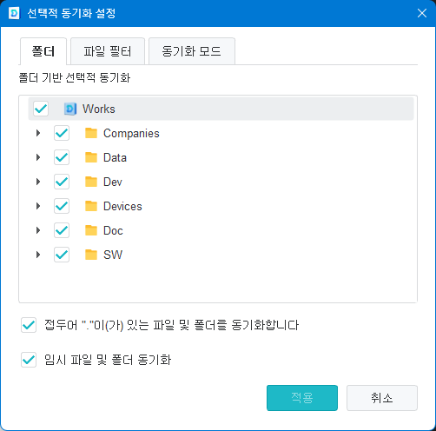
Task: Uncheck the Dev folder checkbox
Action: [62, 182]
